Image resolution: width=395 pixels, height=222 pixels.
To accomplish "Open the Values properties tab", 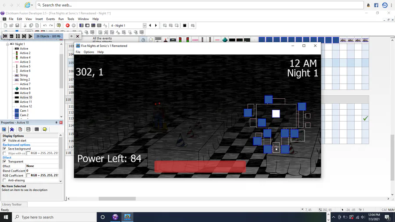I will tap(28, 129).
